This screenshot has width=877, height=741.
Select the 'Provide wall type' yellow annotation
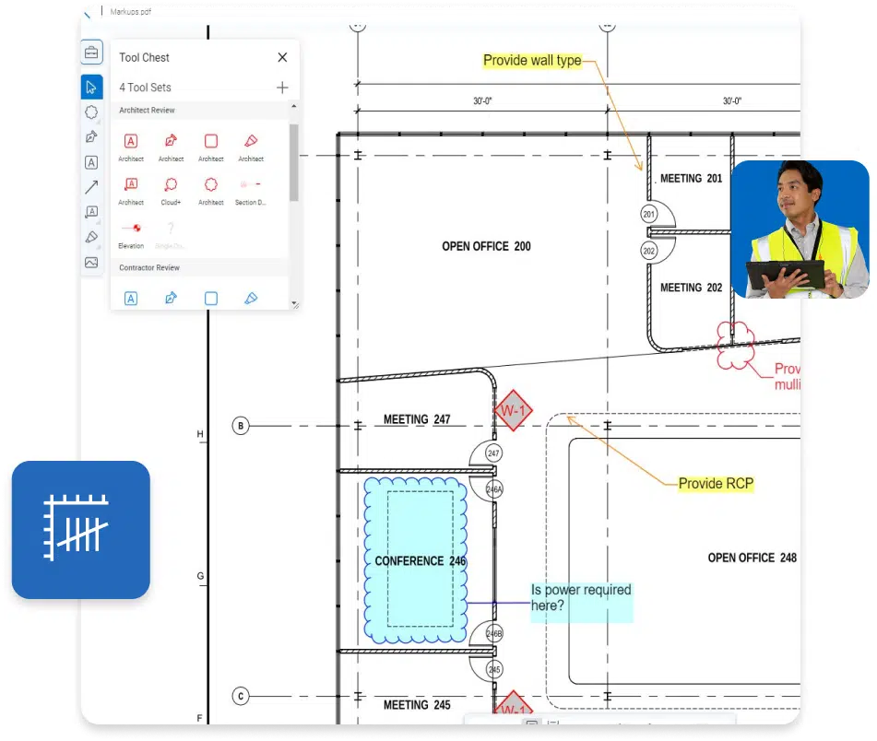click(532, 61)
